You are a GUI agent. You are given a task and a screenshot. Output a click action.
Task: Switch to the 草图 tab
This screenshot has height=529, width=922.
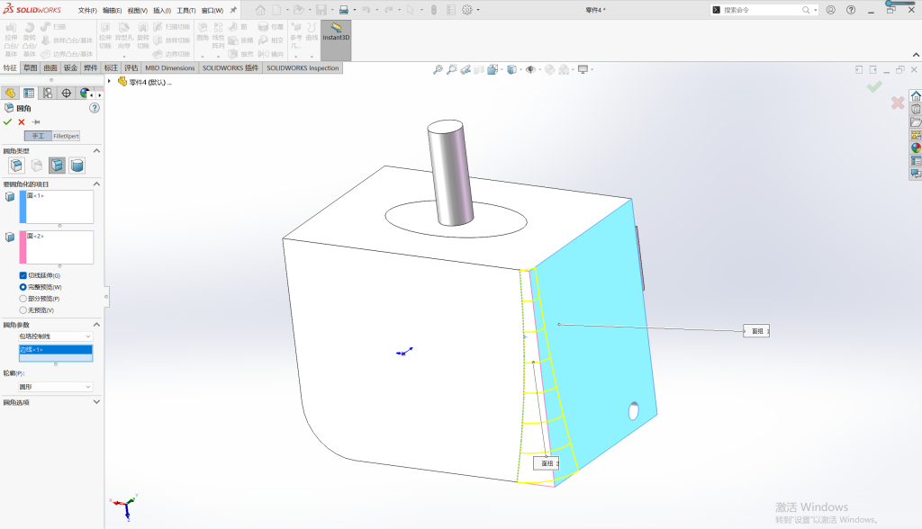pyautogui.click(x=30, y=68)
